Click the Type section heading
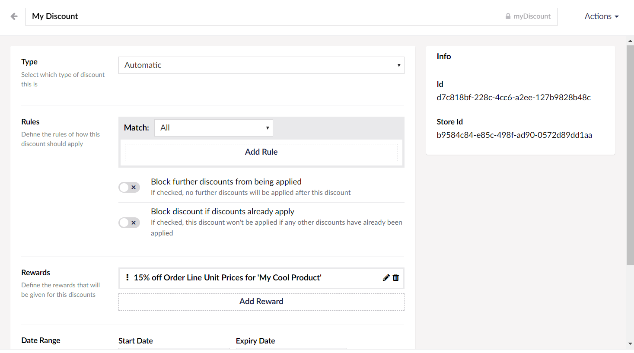 click(29, 62)
